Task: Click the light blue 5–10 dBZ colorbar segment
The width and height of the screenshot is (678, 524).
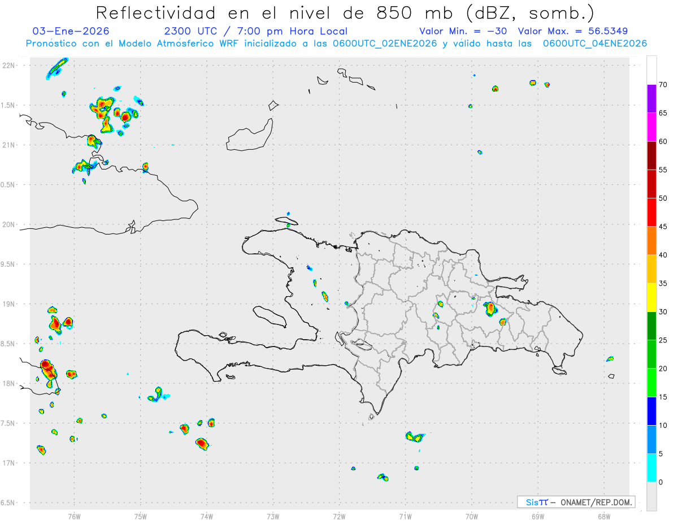Action: click(651, 439)
